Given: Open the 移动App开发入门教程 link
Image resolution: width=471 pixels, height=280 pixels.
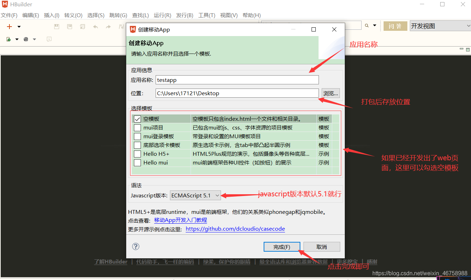Looking at the screenshot, I should 180,220.
